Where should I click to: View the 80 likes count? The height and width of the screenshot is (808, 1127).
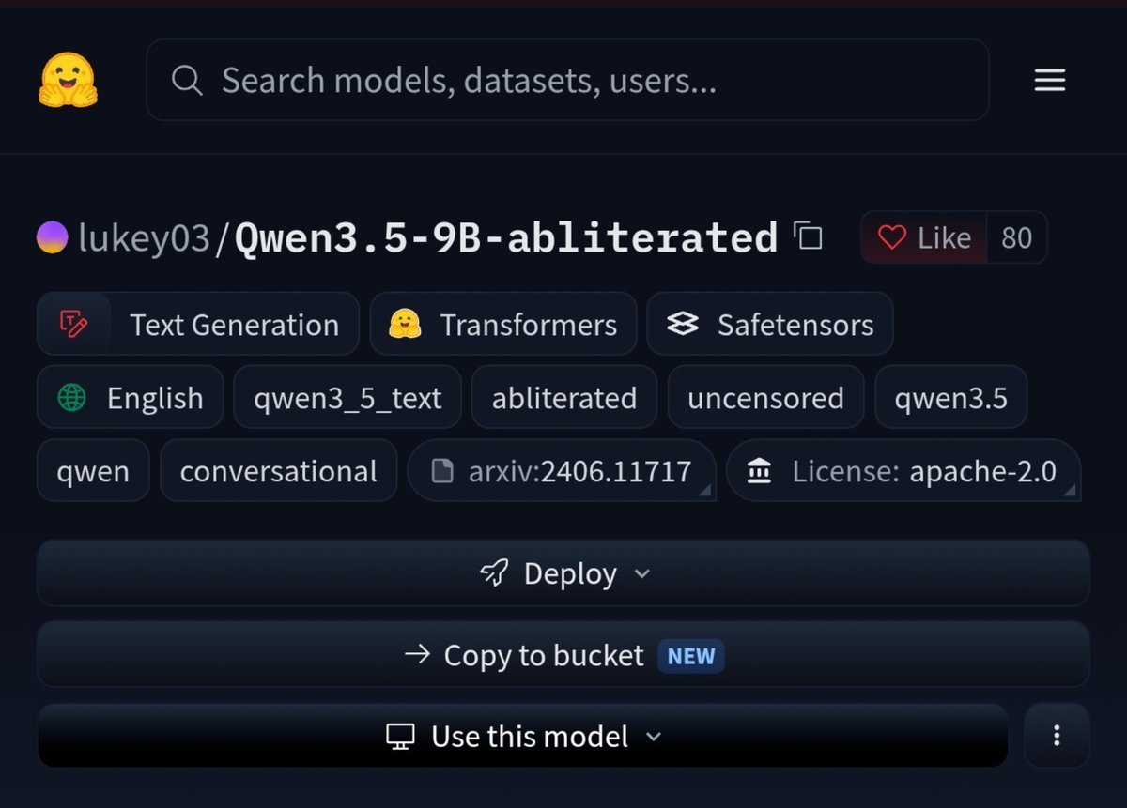pyautogui.click(x=1016, y=237)
